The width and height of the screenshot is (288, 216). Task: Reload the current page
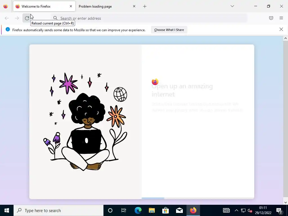(x=27, y=18)
